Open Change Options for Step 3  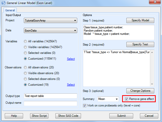tap(140, 91)
